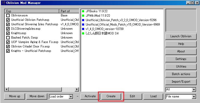
Task: Uncheck UOP Vampire Aging & Face Fix.esp
Action: pyautogui.click(x=8, y=42)
